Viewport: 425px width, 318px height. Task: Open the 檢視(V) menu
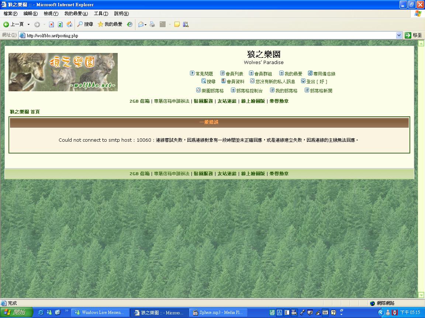(x=51, y=14)
